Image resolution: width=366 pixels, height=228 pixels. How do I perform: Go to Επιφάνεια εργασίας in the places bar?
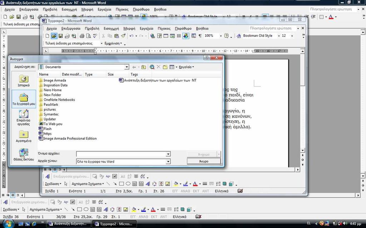(x=24, y=118)
